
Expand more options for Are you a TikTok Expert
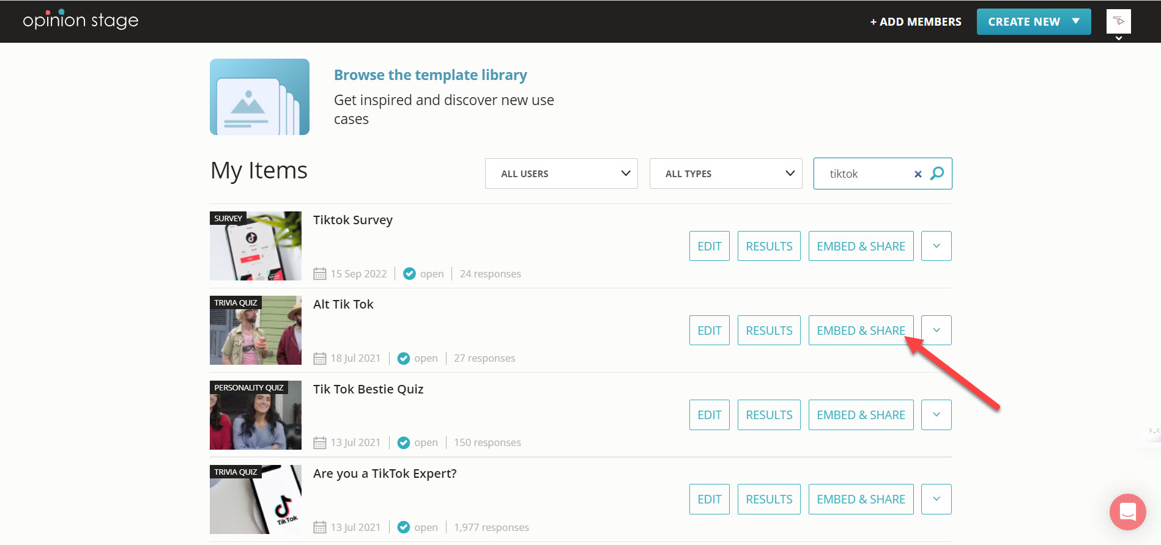(x=936, y=499)
